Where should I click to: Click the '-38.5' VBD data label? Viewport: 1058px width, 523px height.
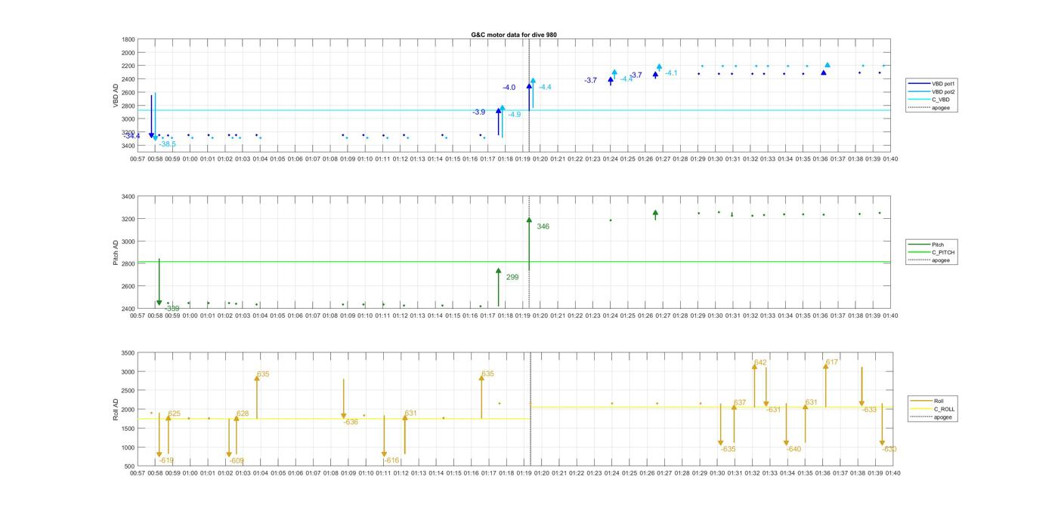(x=167, y=144)
